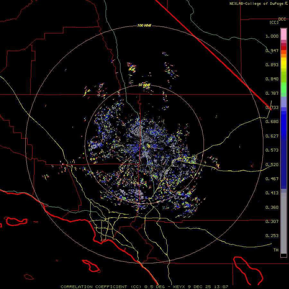The width and height of the screenshot is (289, 289).
Task: Click the TH threshold label on legend
Action: 276,250
